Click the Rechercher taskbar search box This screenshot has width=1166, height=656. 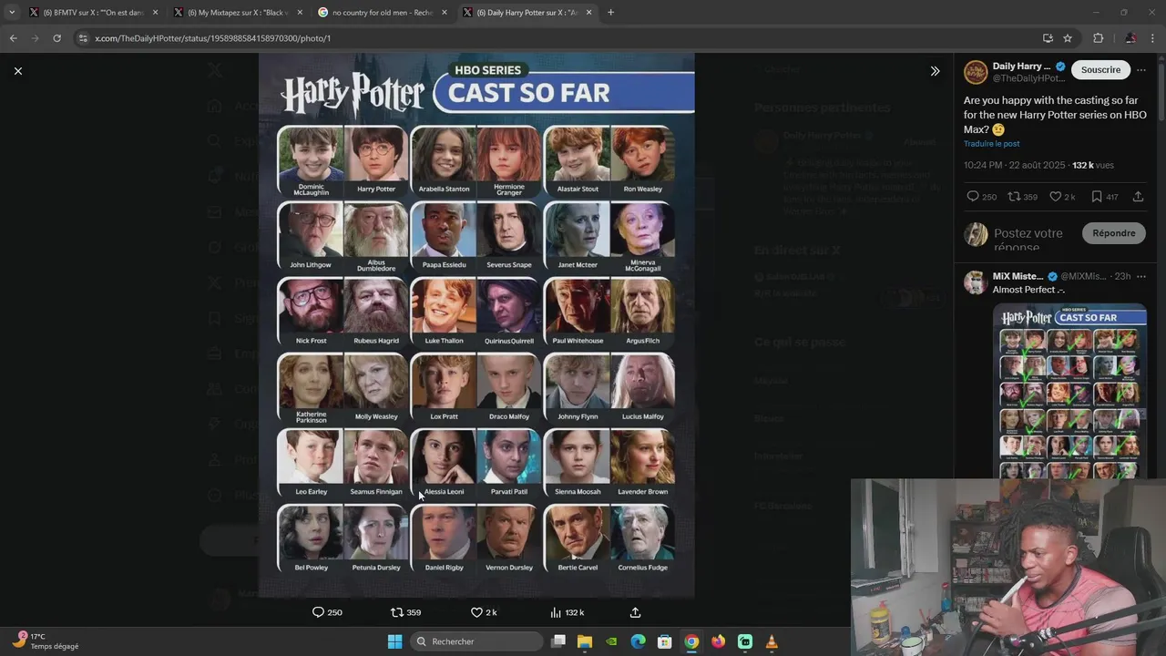coord(476,641)
